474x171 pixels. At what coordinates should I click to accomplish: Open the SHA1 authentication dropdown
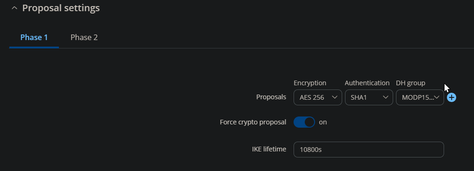[x=369, y=97]
